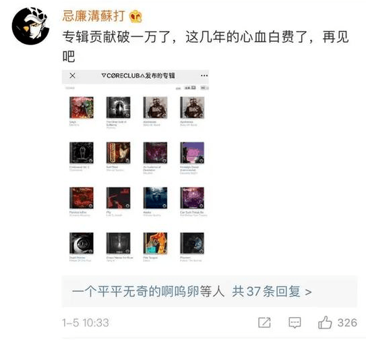Open the three-dot more options menu
366x340 pixels.
[x=204, y=76]
